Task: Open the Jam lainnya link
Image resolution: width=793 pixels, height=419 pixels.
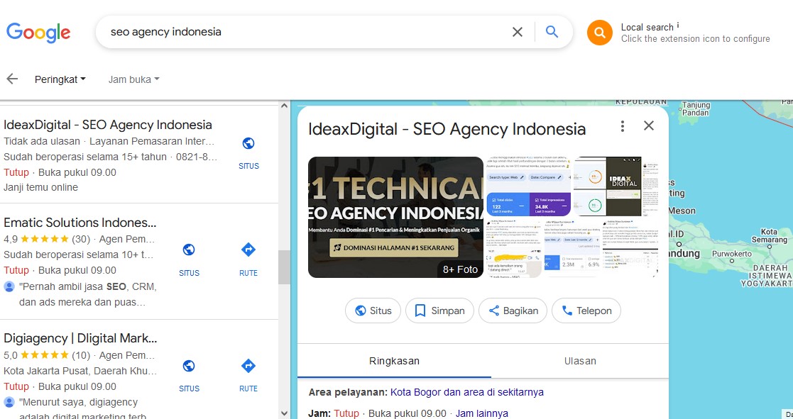Action: point(482,413)
